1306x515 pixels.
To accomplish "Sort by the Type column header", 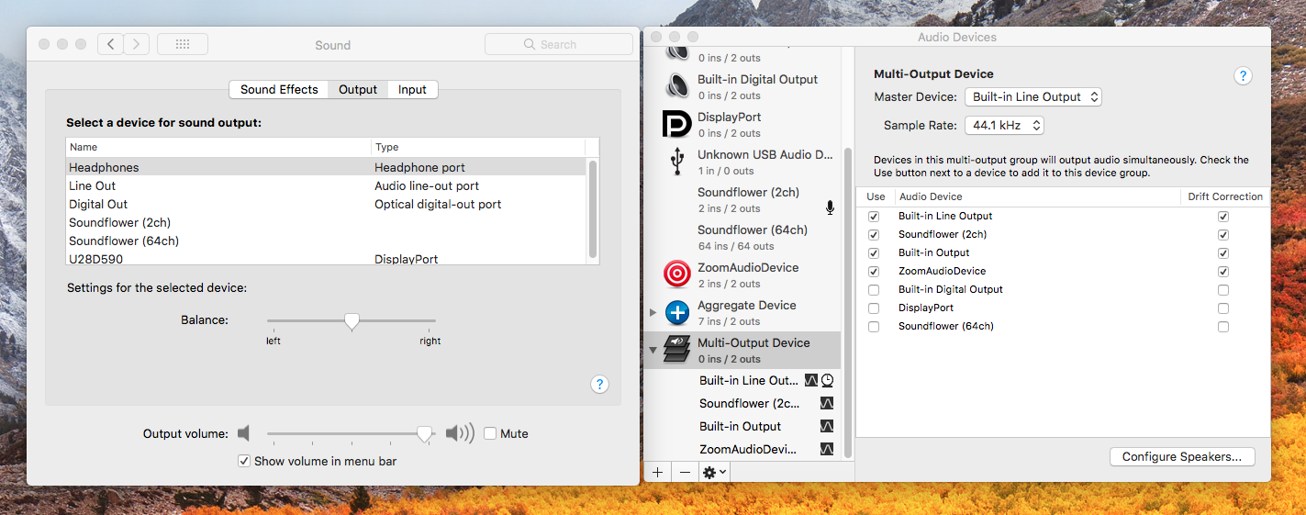I will tap(478, 147).
